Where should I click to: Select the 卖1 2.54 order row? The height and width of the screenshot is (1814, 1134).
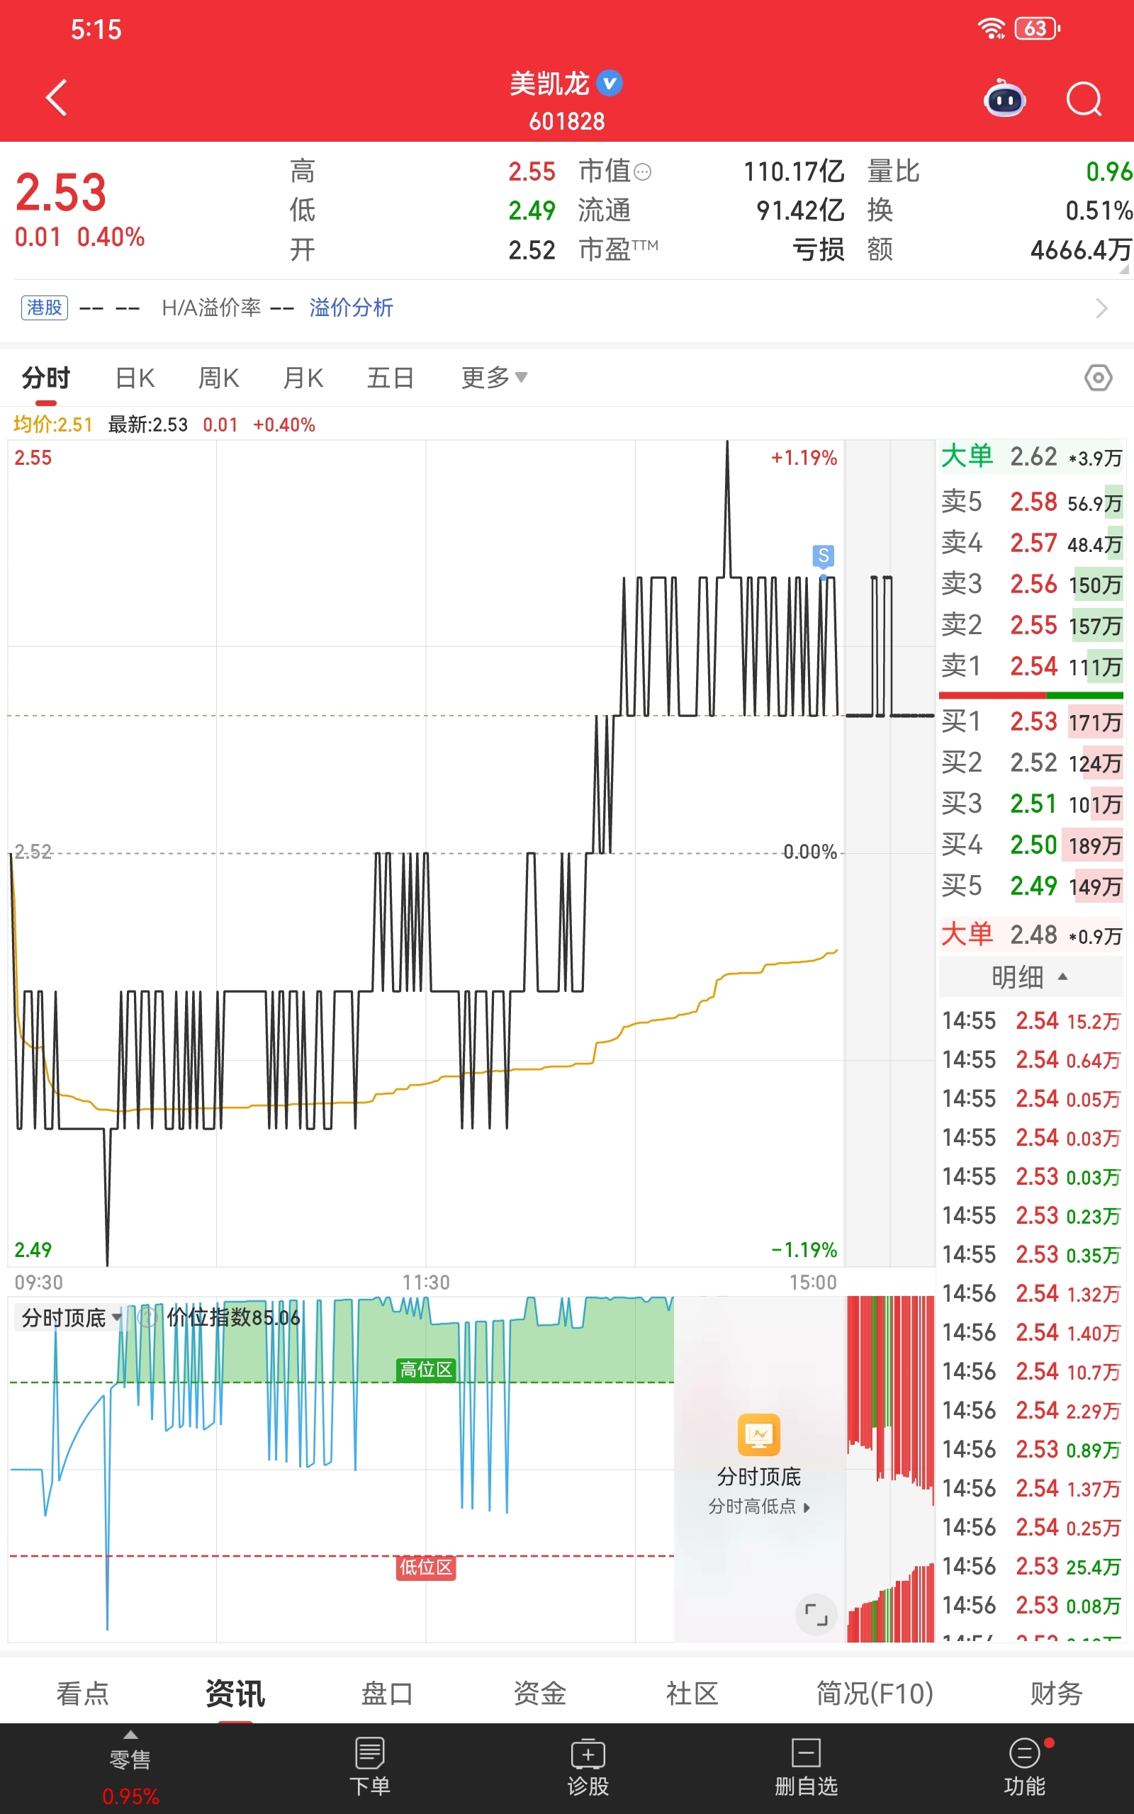click(x=1031, y=666)
